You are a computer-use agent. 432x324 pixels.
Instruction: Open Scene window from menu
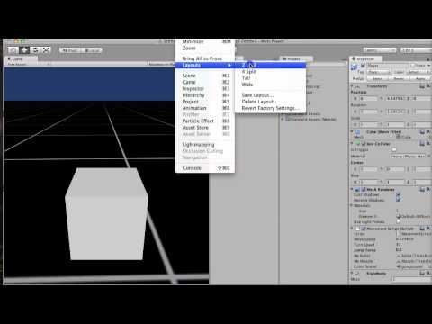205,76
